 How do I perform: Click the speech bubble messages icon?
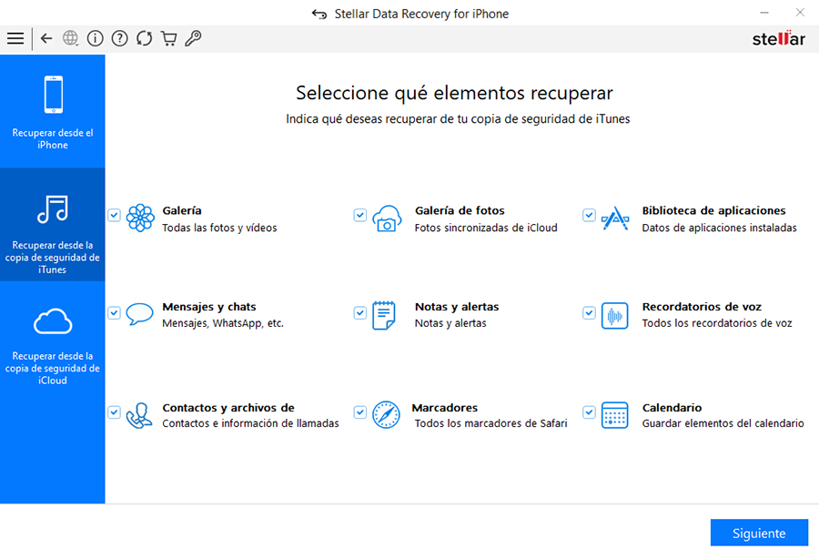coord(139,314)
